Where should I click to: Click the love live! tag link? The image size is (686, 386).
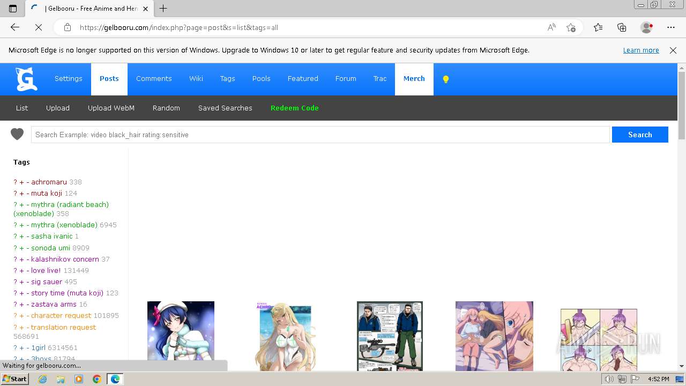tap(46, 270)
